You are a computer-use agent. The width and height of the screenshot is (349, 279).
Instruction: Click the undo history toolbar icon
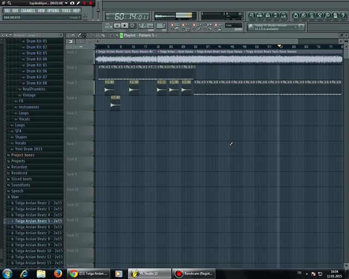296,16
